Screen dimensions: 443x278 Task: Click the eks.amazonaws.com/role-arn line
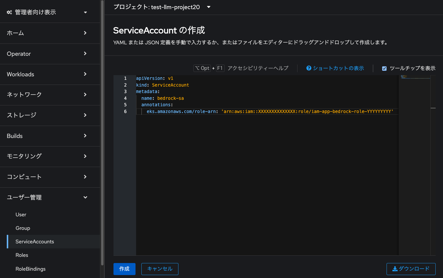pyautogui.click(x=270, y=112)
